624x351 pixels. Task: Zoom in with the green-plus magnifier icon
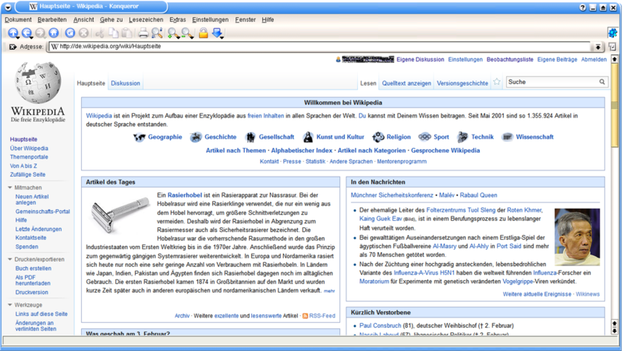173,33
